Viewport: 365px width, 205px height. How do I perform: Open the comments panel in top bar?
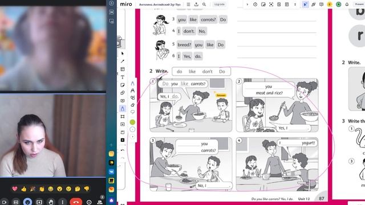click(x=321, y=4)
